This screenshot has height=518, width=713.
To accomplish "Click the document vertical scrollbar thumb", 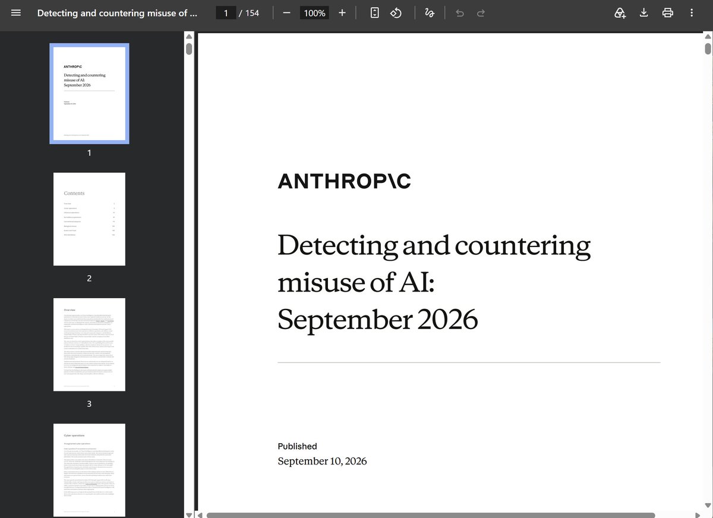I will point(708,49).
